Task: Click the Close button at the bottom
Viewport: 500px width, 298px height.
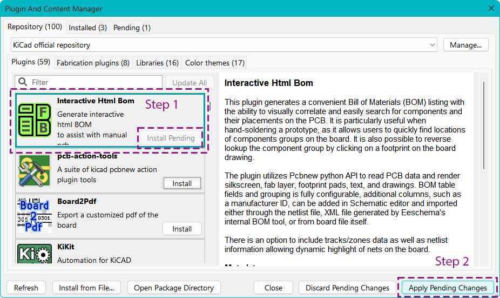Action: pyautogui.click(x=273, y=288)
